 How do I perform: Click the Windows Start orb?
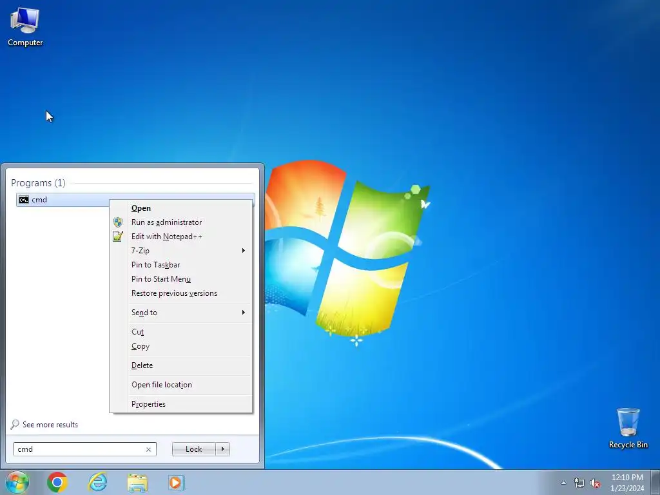click(x=17, y=482)
